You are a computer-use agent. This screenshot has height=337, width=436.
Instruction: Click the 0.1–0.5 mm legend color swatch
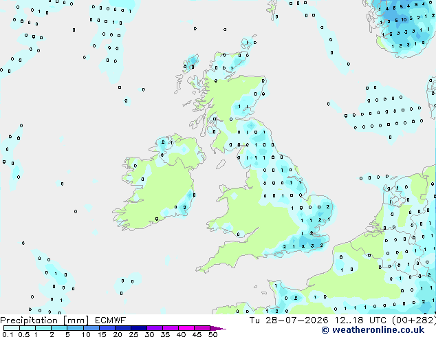(x=12, y=328)
